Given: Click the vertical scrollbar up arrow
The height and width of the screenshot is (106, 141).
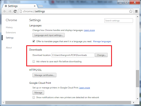Looking at the screenshot, I should [138, 17].
